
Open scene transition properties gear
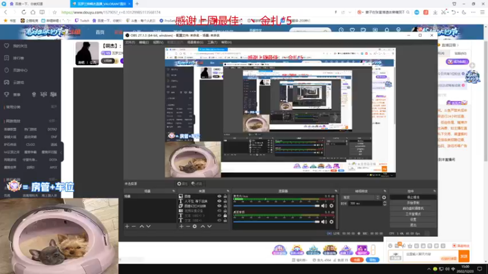[x=384, y=197]
